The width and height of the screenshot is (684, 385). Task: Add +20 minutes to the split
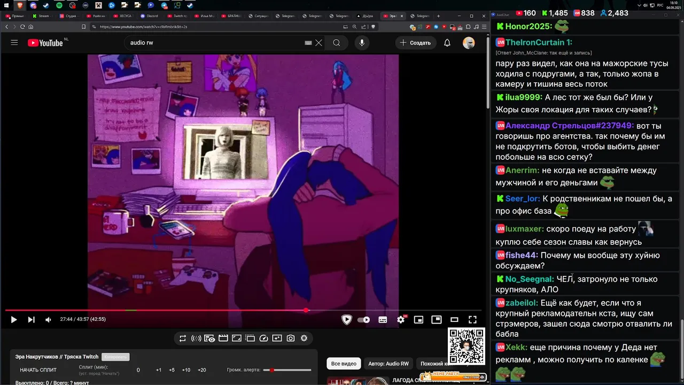[x=201, y=370]
